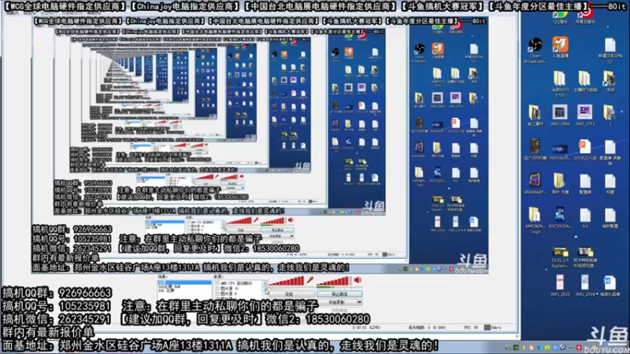
Task: Select the highlighted LOL scene
Action: (x=184, y=282)
